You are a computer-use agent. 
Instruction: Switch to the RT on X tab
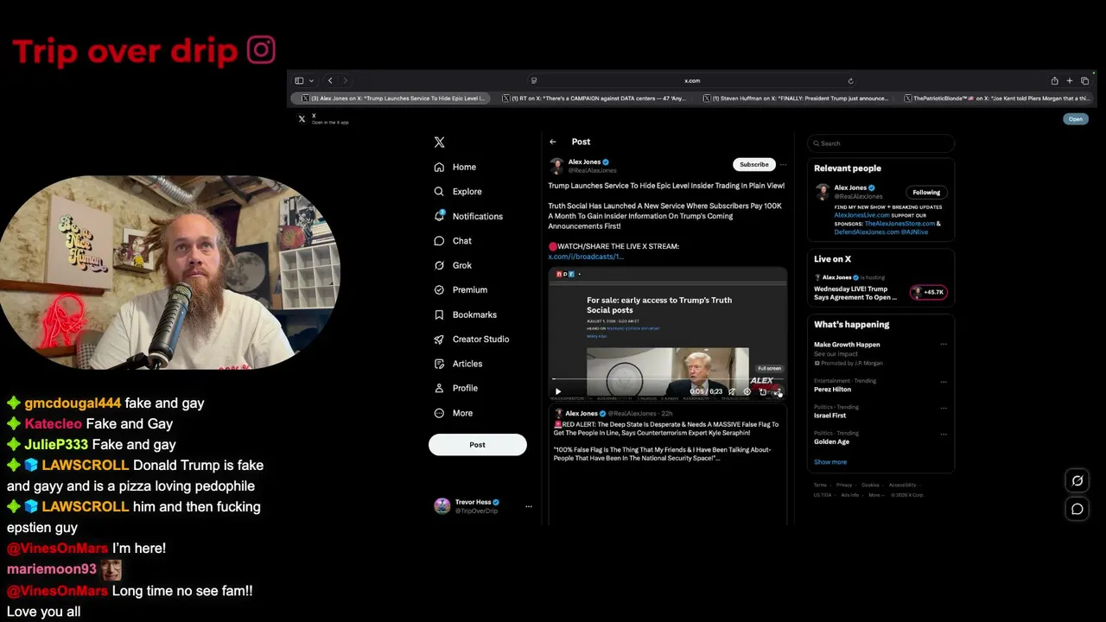click(x=593, y=98)
